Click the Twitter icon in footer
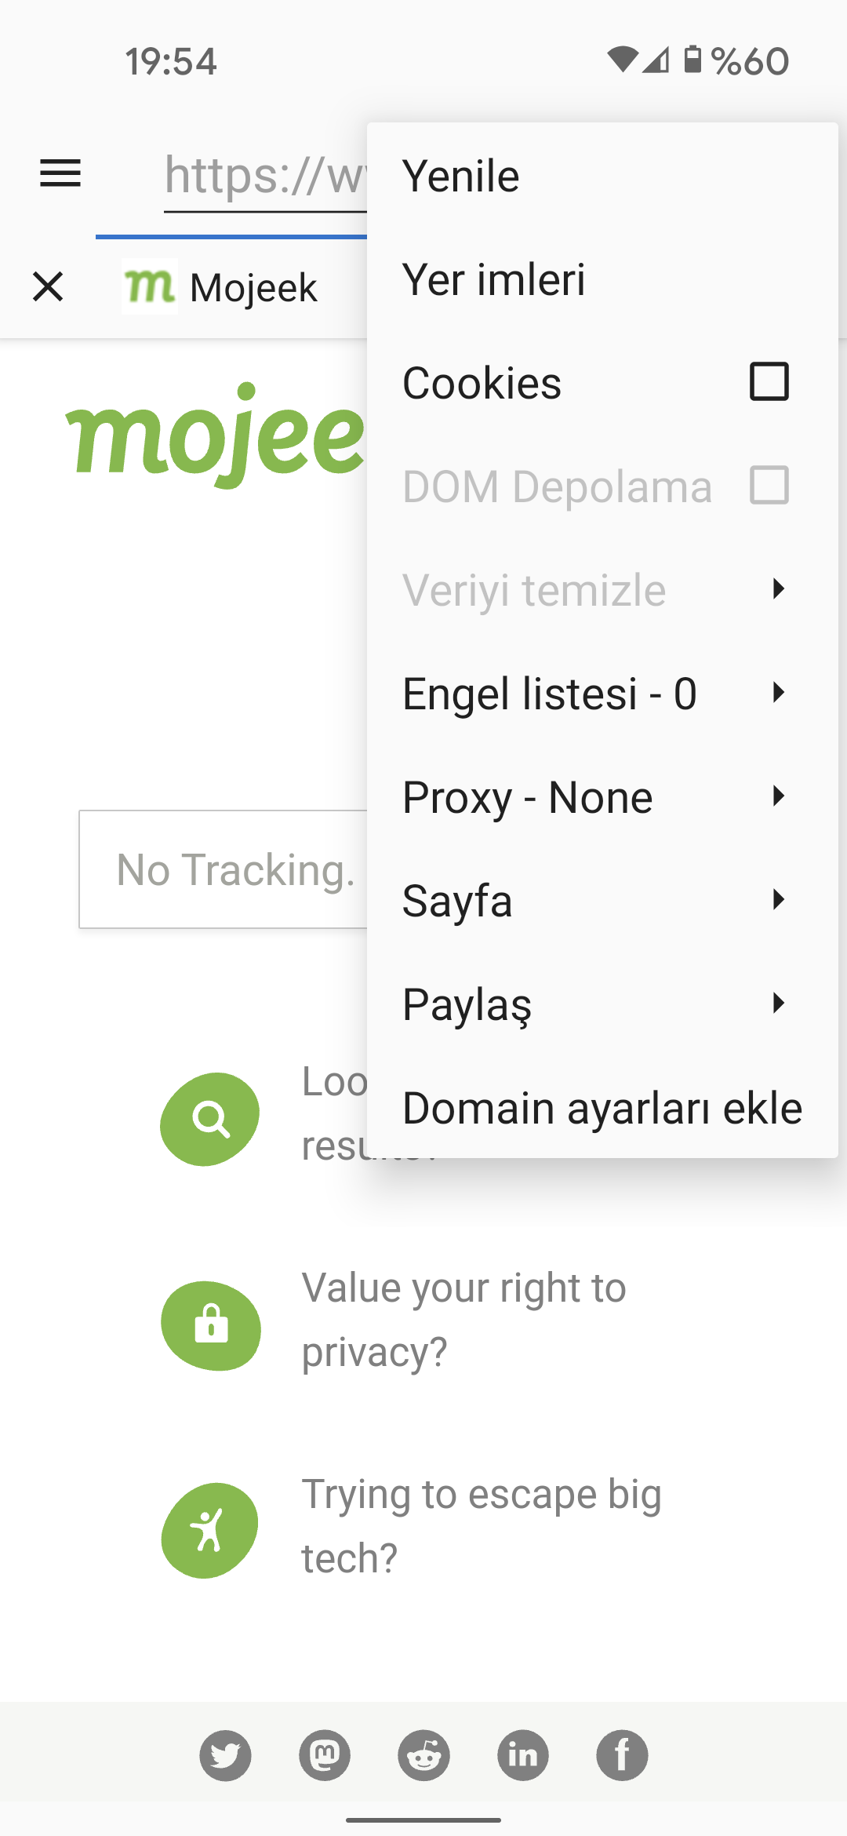The image size is (847, 1836). [x=225, y=1755]
